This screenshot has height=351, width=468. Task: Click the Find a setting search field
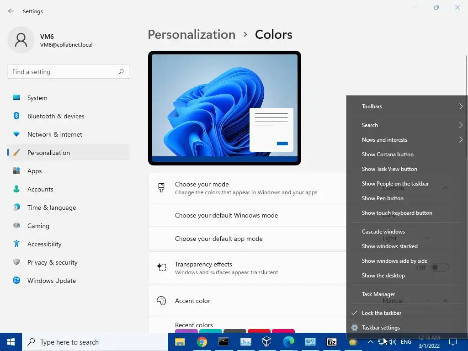point(69,72)
